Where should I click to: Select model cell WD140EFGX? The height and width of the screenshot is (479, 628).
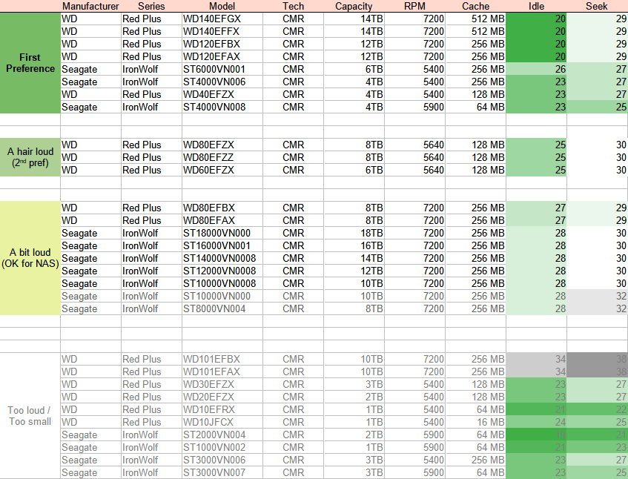click(222, 19)
